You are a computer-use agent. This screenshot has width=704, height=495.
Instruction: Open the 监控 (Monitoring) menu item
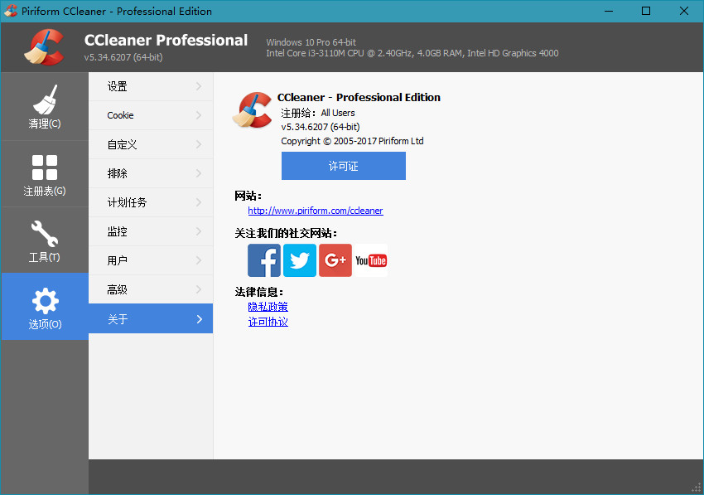tap(151, 231)
